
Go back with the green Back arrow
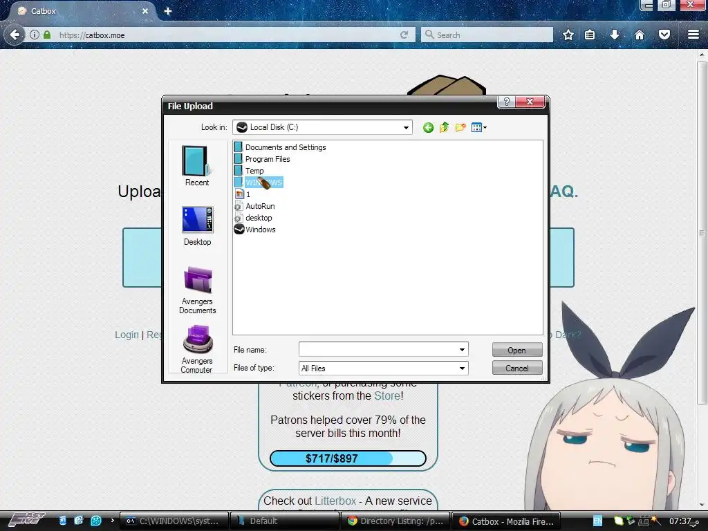tap(428, 128)
